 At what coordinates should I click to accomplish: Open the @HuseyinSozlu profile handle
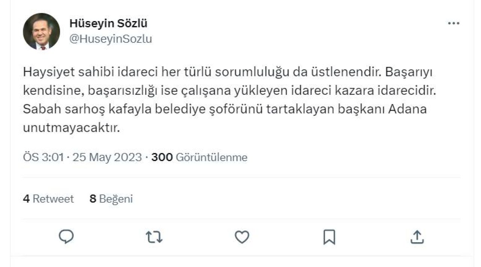click(111, 38)
